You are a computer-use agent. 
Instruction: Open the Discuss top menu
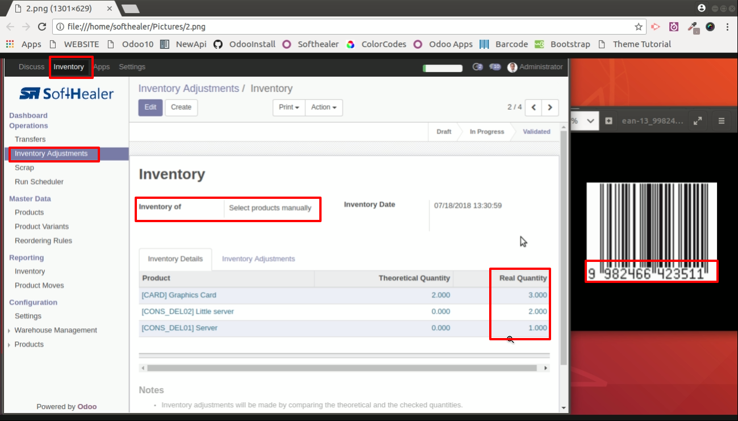(31, 67)
